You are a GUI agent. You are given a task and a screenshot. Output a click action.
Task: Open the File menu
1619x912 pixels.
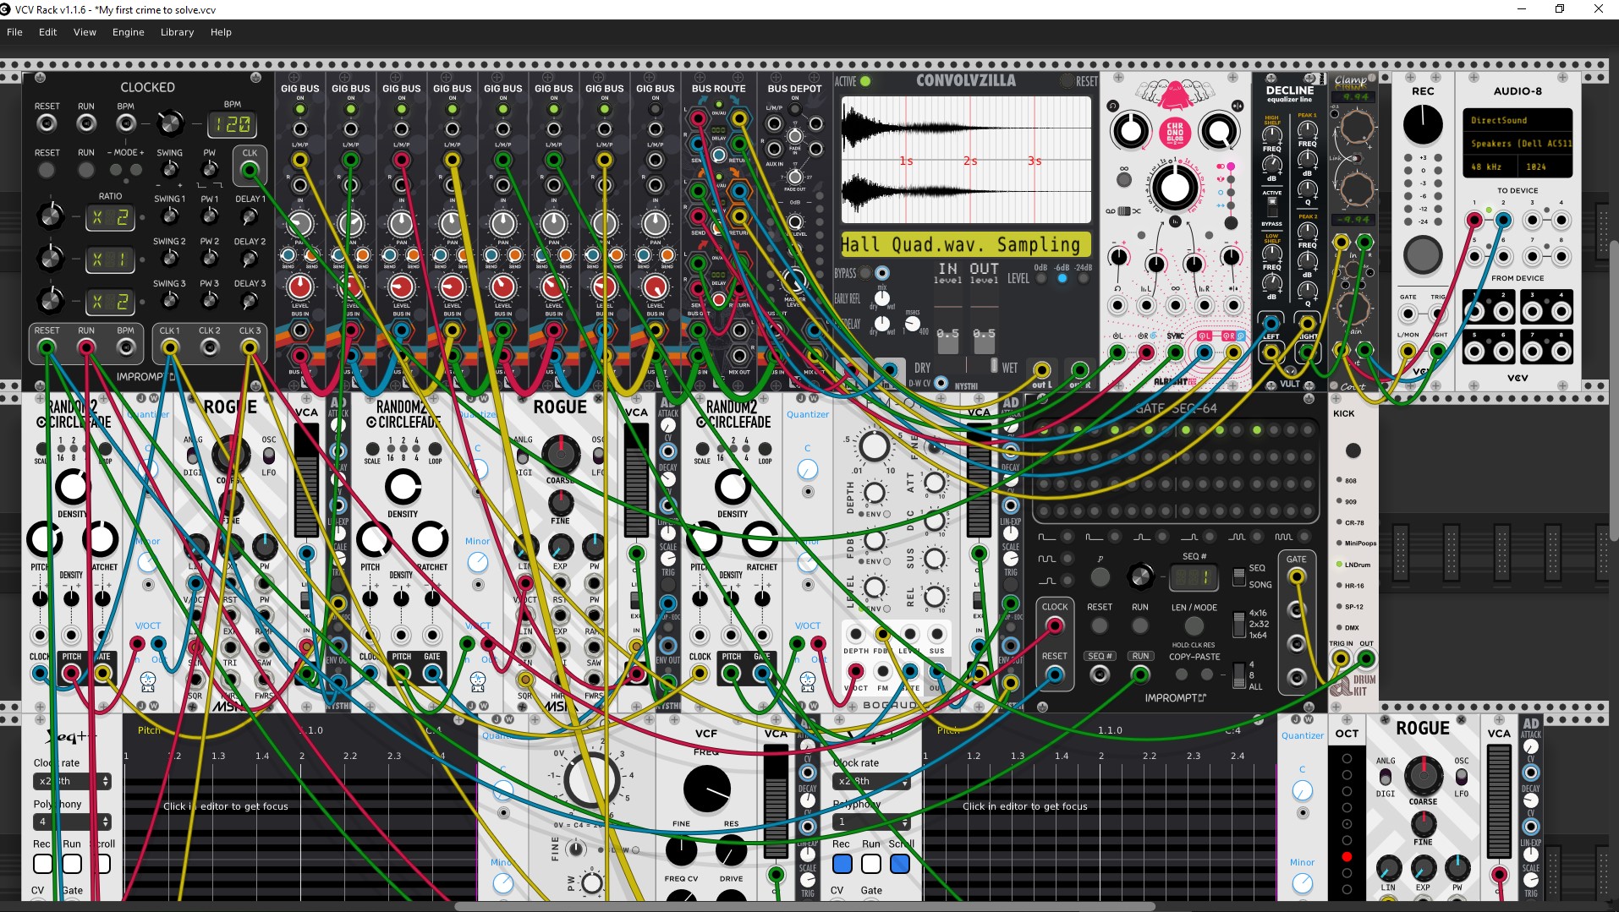(x=14, y=32)
